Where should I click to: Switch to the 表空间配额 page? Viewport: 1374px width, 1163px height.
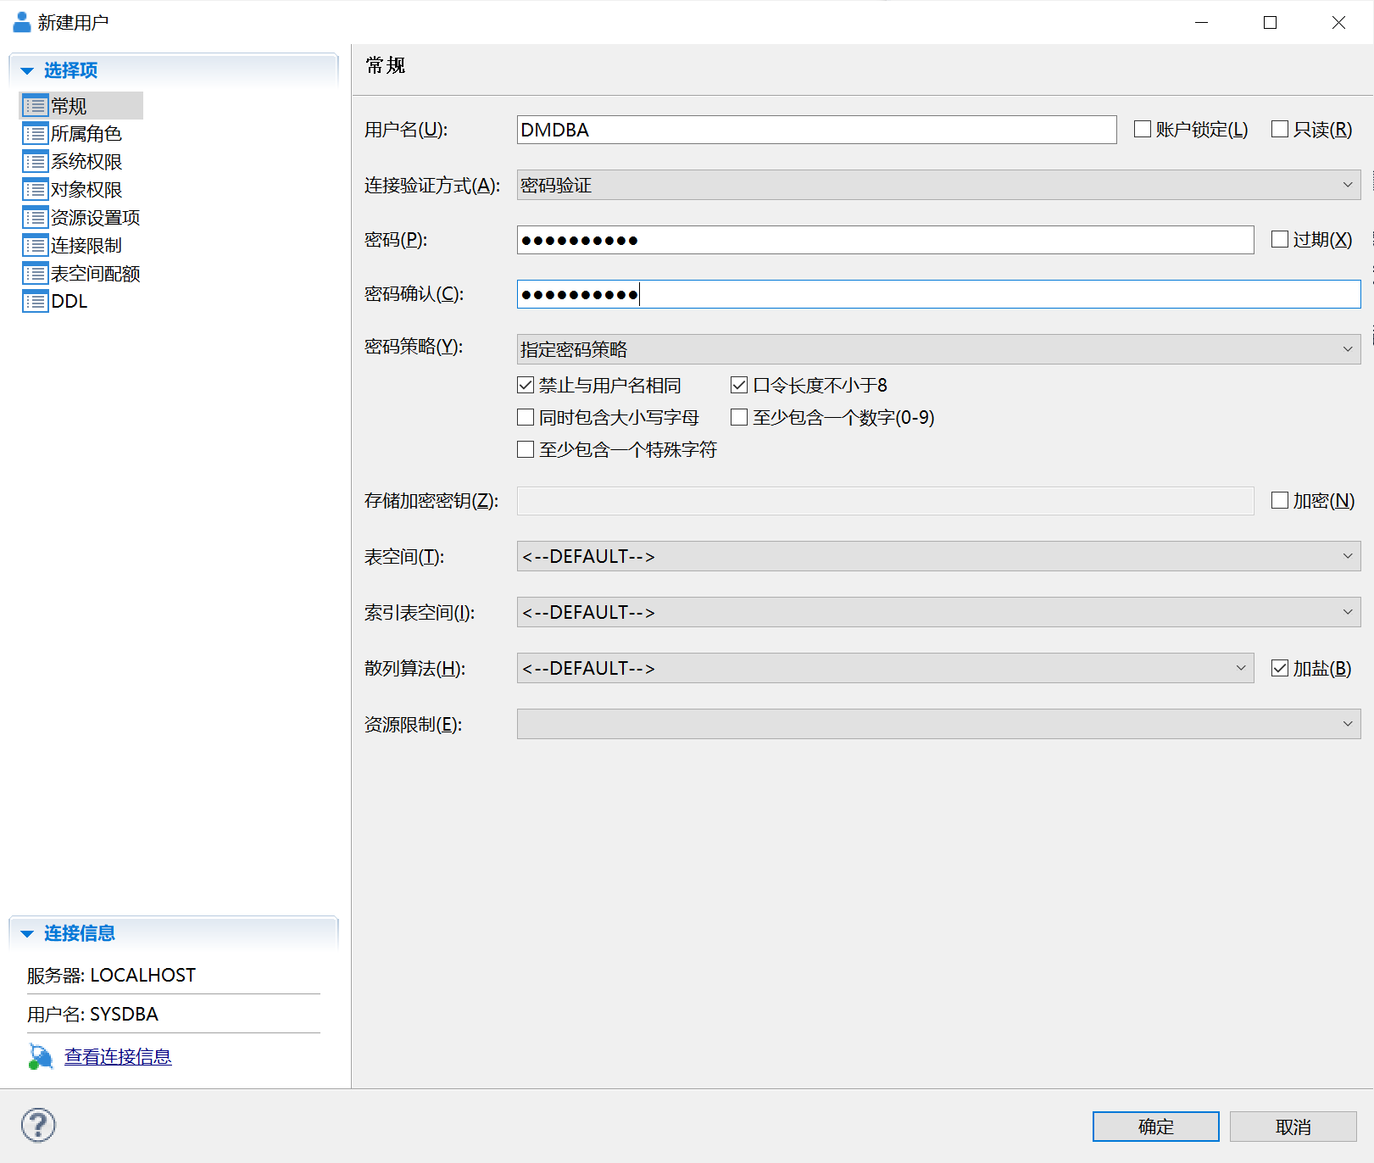pyautogui.click(x=96, y=274)
